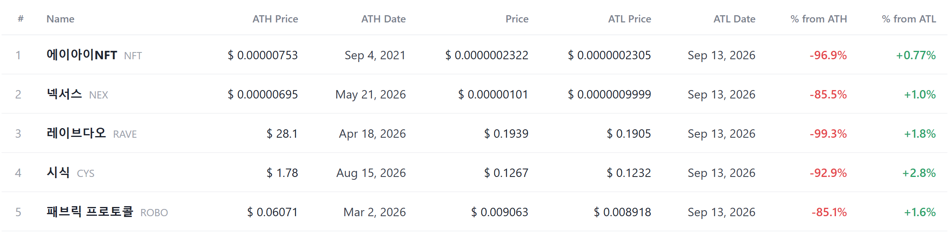The height and width of the screenshot is (233, 949).
Task: Click the NFT ticker symbol
Action: point(133,56)
